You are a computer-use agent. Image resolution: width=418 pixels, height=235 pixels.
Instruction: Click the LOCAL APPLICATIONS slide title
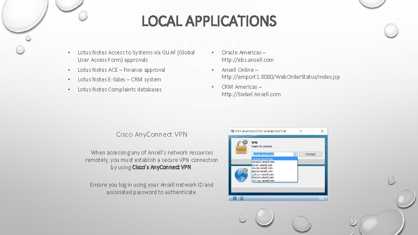pos(209,21)
